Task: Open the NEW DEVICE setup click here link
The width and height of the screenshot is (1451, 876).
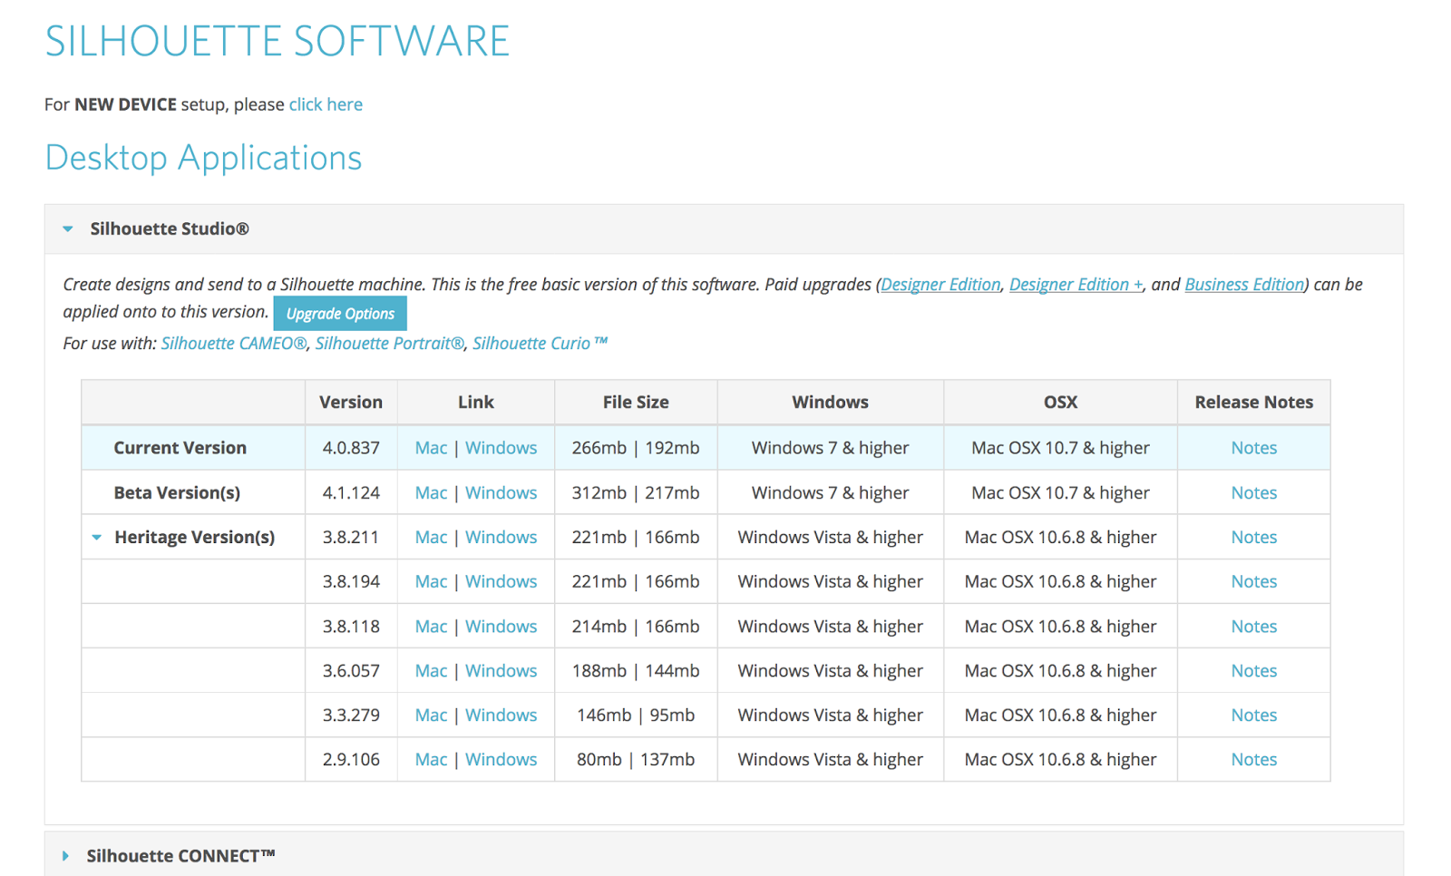Action: click(325, 104)
